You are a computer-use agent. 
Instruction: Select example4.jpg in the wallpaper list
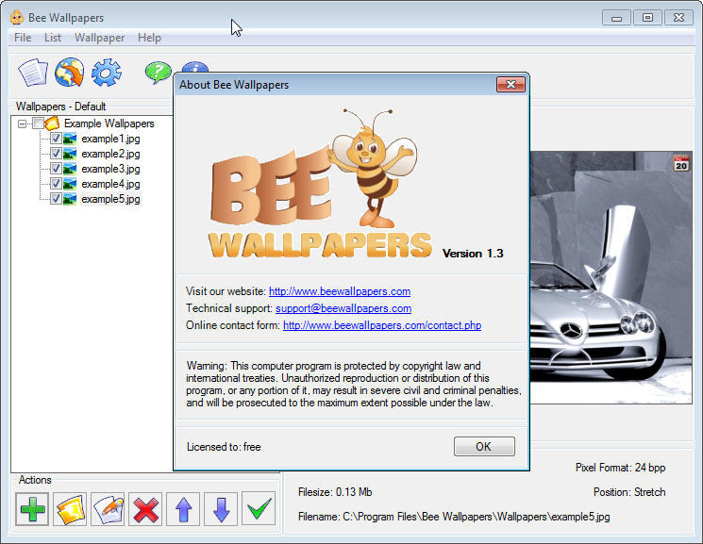tap(110, 184)
